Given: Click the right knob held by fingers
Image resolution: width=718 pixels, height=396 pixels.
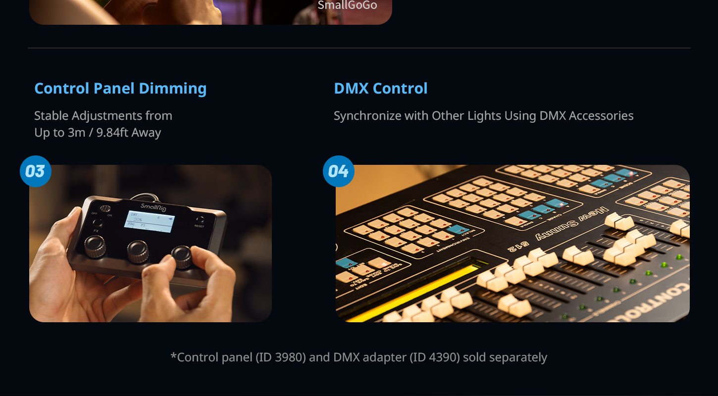Looking at the screenshot, I should coord(182,256).
